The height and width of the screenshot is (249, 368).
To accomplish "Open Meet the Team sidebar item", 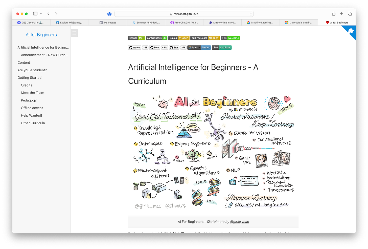I will 33,93.
